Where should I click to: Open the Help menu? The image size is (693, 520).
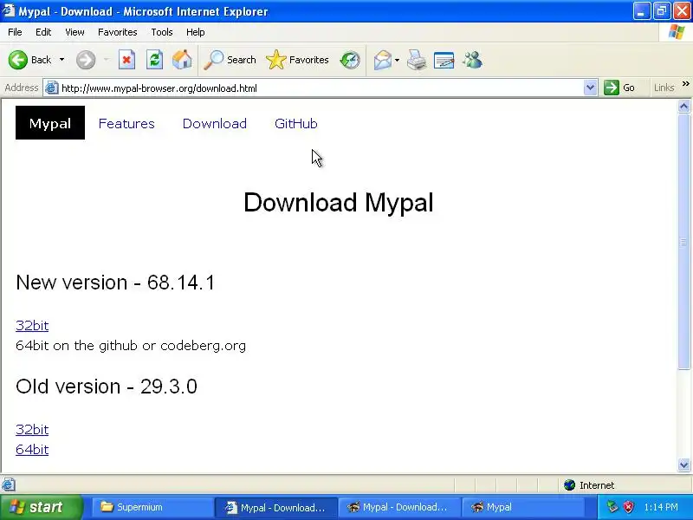tap(196, 32)
